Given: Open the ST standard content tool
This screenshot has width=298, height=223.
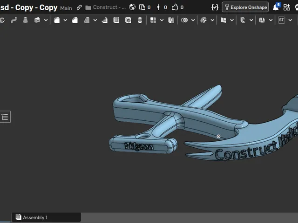Looking at the screenshot, I should point(281,20).
